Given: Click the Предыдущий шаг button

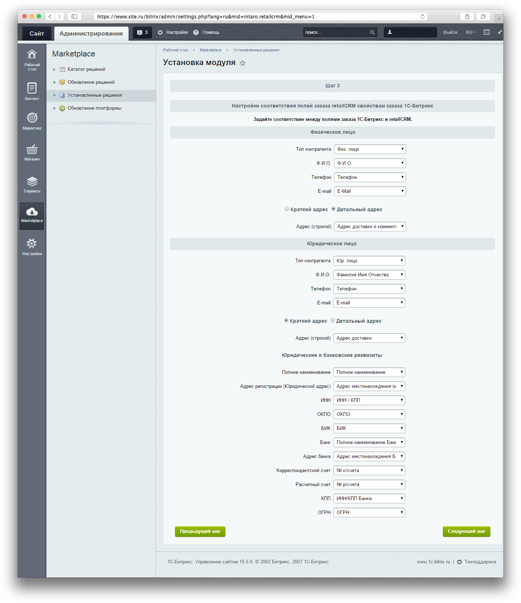Looking at the screenshot, I should click(200, 531).
